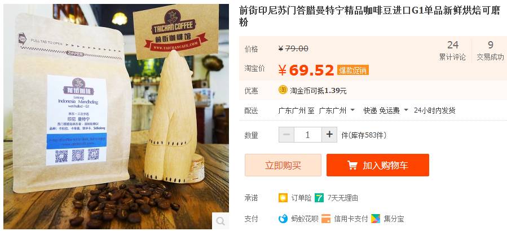507x231 pixels.
Task: Increase quantity with the plus button
Action: click(x=329, y=135)
